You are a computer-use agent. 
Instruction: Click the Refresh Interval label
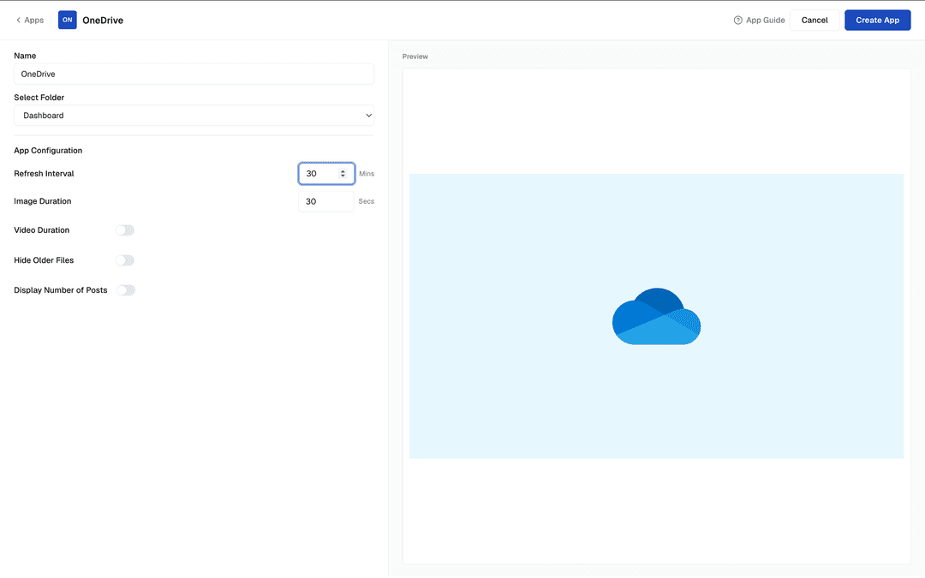[44, 173]
